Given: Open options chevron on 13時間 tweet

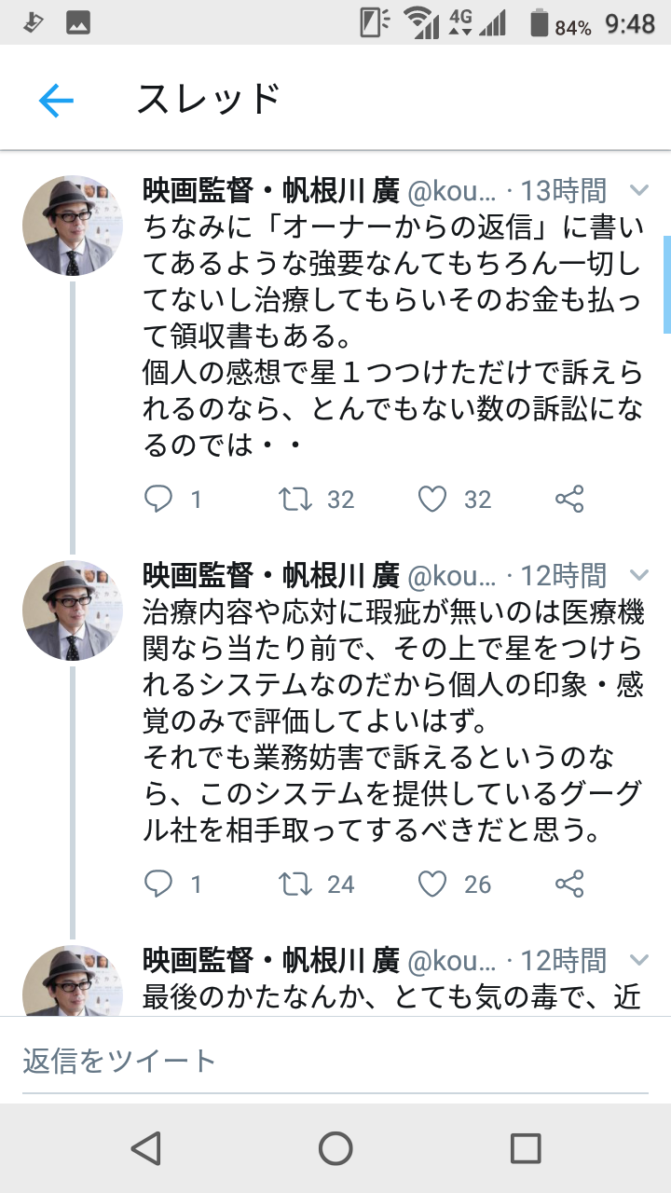Looking at the screenshot, I should 638,191.
